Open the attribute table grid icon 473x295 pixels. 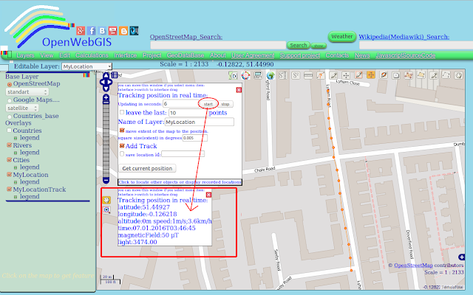[x=115, y=75]
